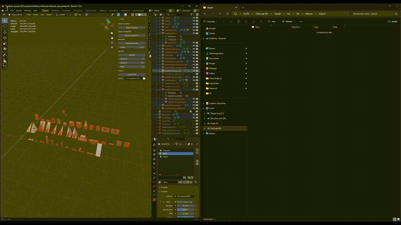
Task: Click the zoom magnifier viewport icon
Action: point(112,33)
